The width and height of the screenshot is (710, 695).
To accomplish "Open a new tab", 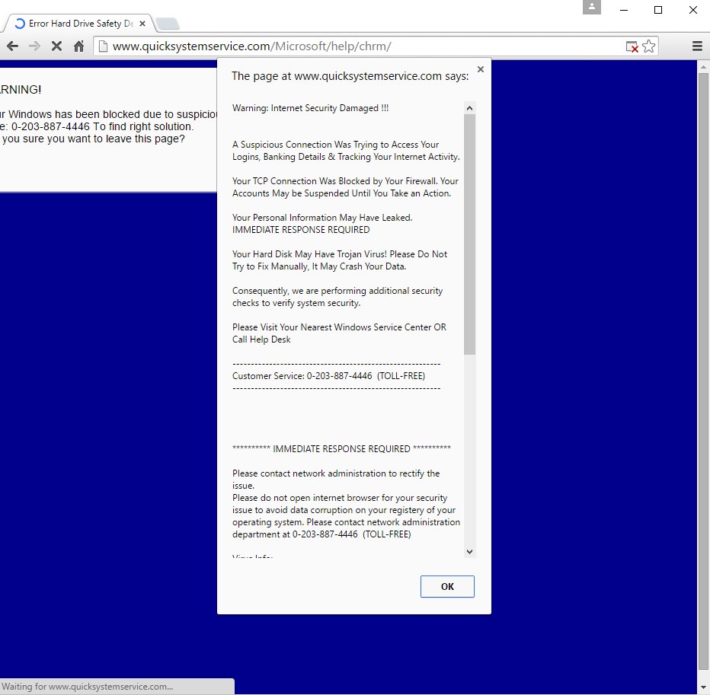I will click(x=167, y=24).
